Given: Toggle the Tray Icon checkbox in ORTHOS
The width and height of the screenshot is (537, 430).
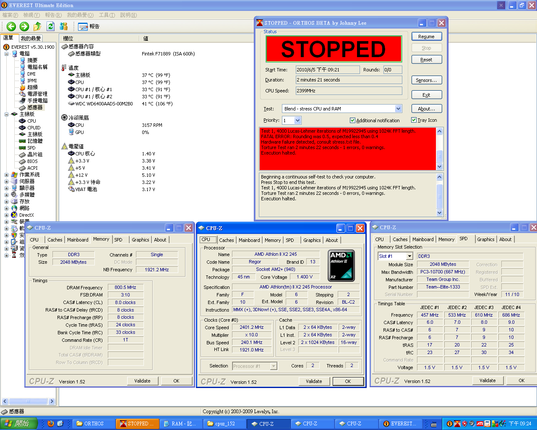Looking at the screenshot, I should (414, 120).
